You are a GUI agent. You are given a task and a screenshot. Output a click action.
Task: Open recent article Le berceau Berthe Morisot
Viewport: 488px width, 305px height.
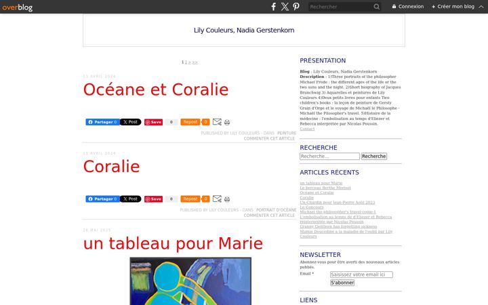325,188
